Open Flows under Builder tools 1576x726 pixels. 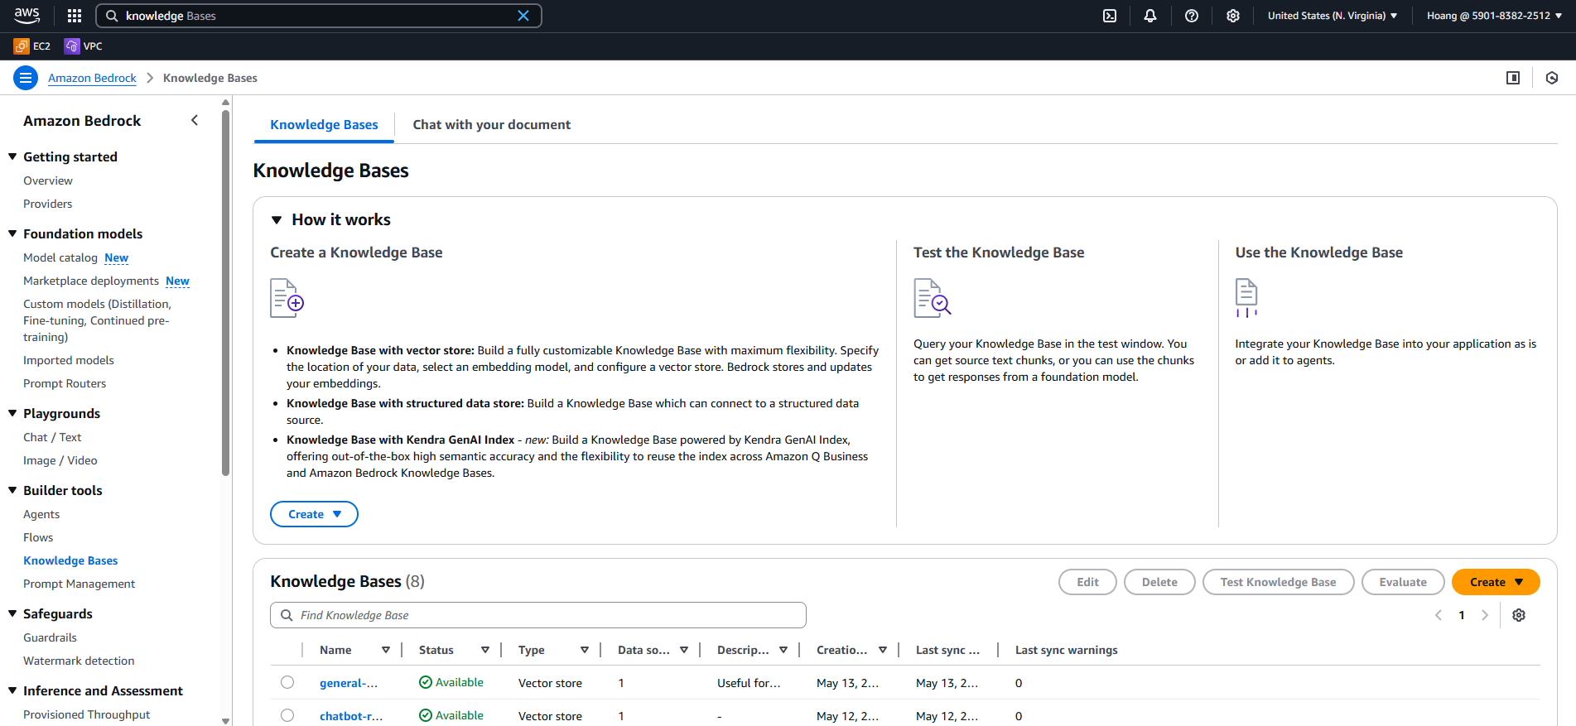(x=38, y=537)
